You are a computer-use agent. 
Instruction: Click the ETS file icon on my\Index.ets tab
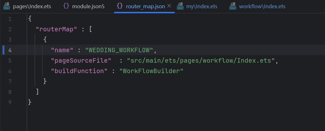180,6
